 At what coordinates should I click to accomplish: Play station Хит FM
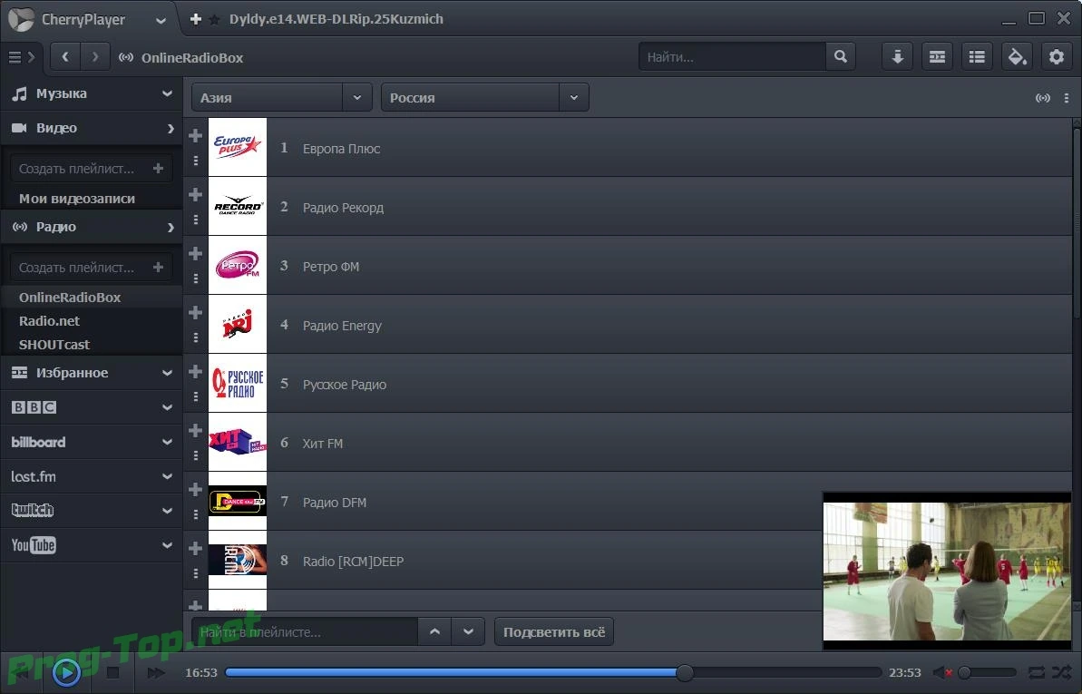pos(322,444)
